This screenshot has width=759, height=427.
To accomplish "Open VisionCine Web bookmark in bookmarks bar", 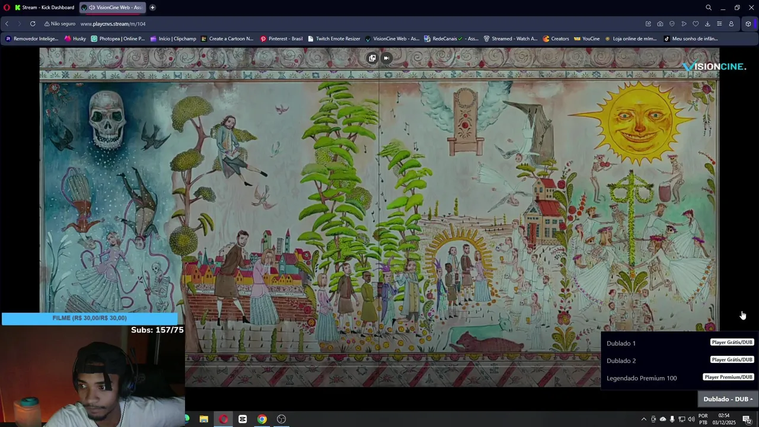I will (x=392, y=39).
